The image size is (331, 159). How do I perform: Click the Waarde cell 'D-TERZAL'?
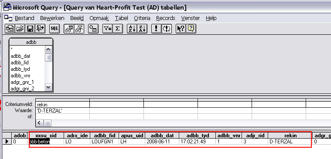[62, 111]
